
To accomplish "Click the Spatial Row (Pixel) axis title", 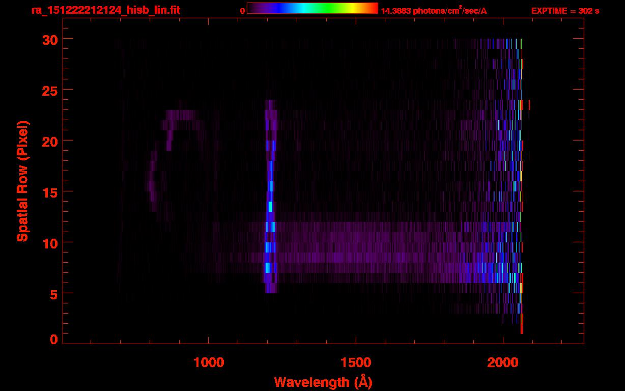I will 22,181.
